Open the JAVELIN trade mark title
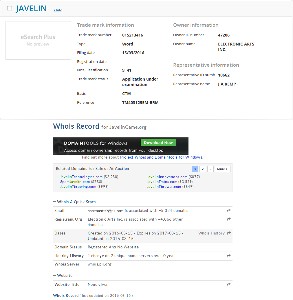 click(31, 8)
